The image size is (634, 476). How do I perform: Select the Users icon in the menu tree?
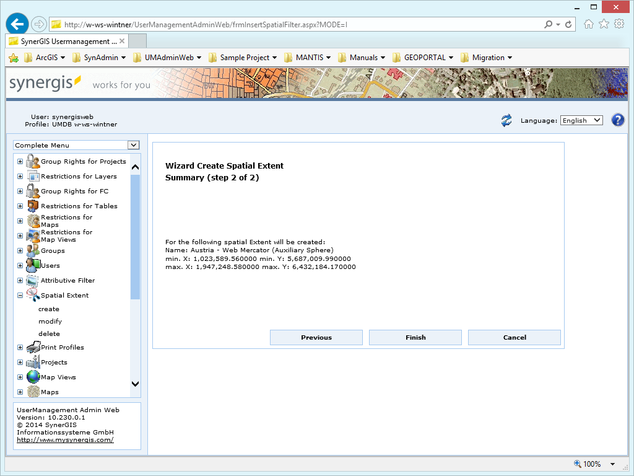point(32,265)
